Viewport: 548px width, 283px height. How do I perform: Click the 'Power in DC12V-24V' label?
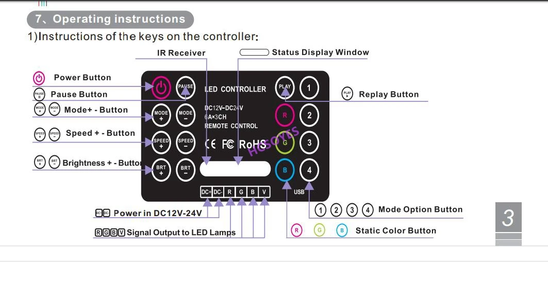(158, 213)
